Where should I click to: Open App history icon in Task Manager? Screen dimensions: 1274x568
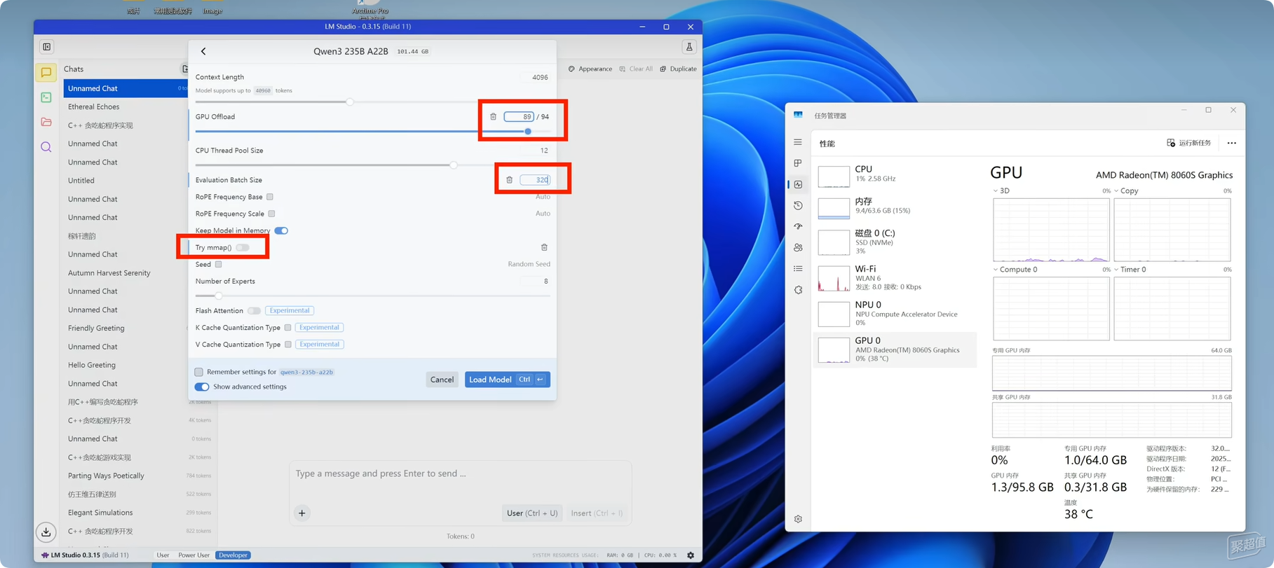798,205
